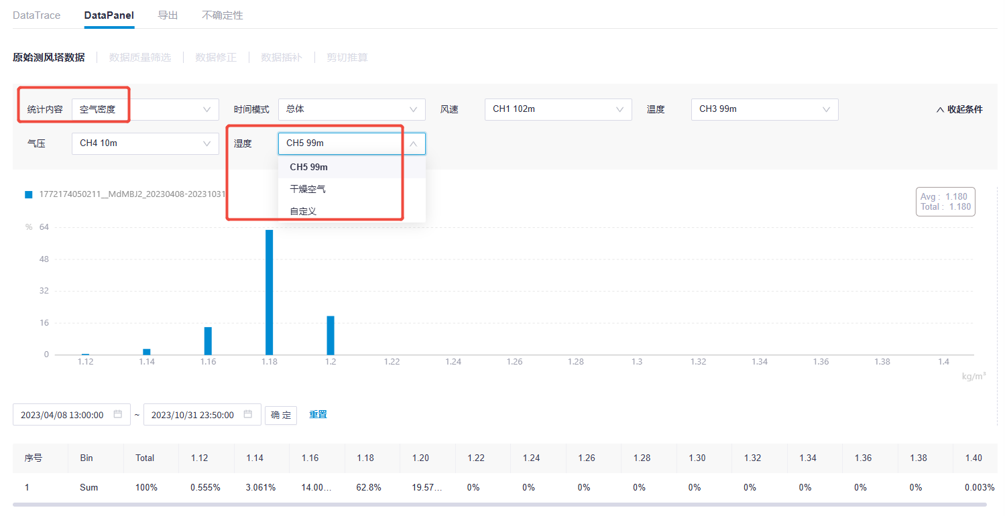Click the tallest bar at 1.18

(270, 292)
